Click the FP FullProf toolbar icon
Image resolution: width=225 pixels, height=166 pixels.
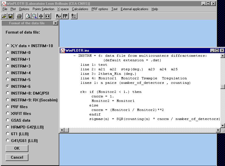pos(65,16)
